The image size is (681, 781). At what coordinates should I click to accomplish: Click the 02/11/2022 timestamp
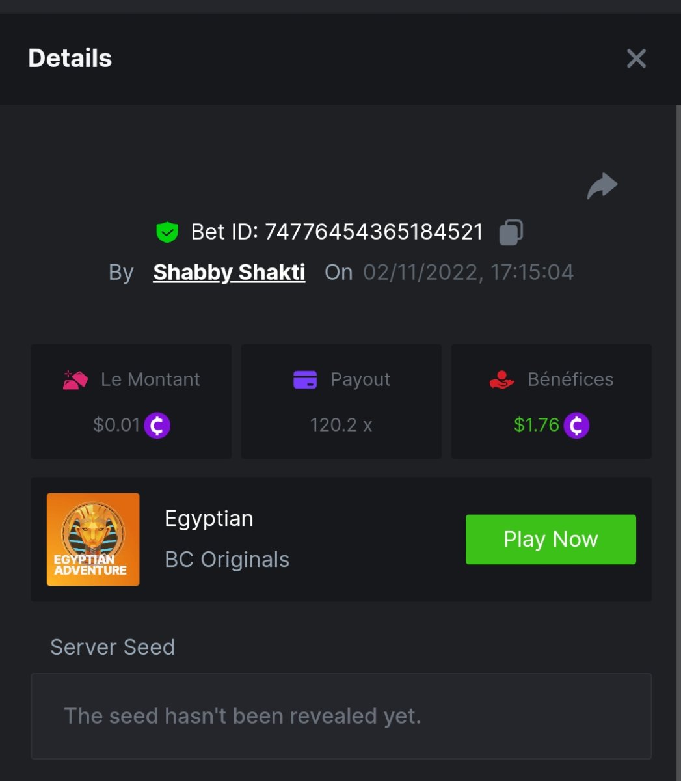tap(468, 272)
